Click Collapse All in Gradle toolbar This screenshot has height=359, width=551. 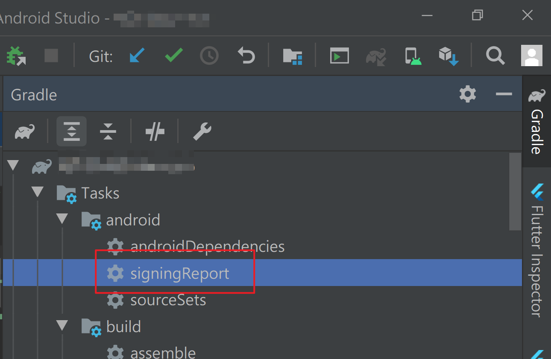[108, 131]
